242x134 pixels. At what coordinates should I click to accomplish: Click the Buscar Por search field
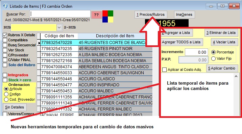tap(60, 14)
